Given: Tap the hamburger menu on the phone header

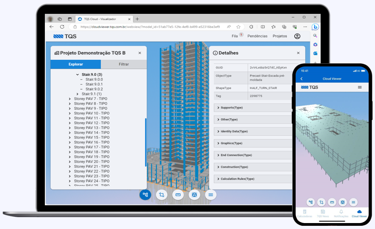Looking at the screenshot, I should tap(360, 87).
